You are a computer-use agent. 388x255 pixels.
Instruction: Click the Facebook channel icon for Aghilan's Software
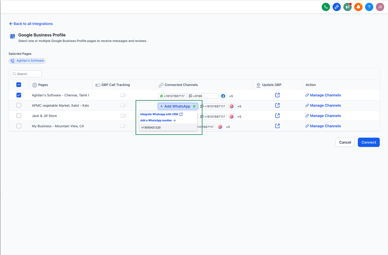223,96
